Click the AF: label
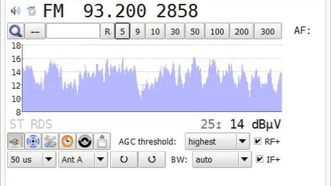331x186 pixels. click(x=302, y=31)
